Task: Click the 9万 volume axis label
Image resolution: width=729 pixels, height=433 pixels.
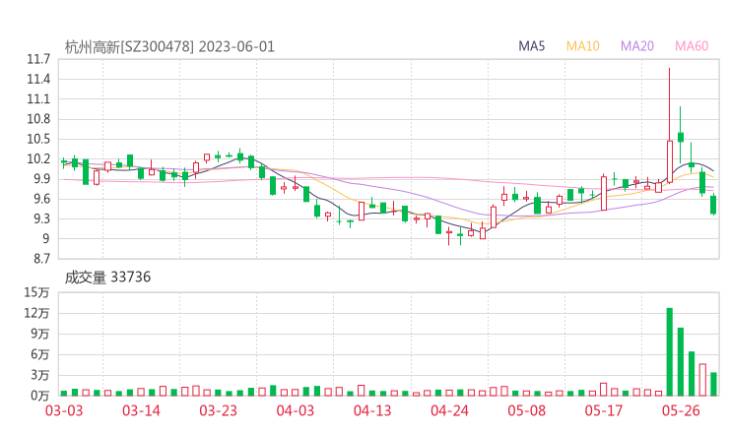Action: pyautogui.click(x=40, y=334)
